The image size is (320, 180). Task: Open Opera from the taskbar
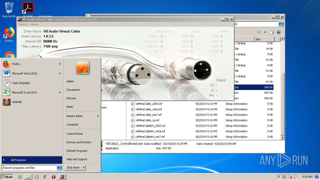(x=53, y=177)
